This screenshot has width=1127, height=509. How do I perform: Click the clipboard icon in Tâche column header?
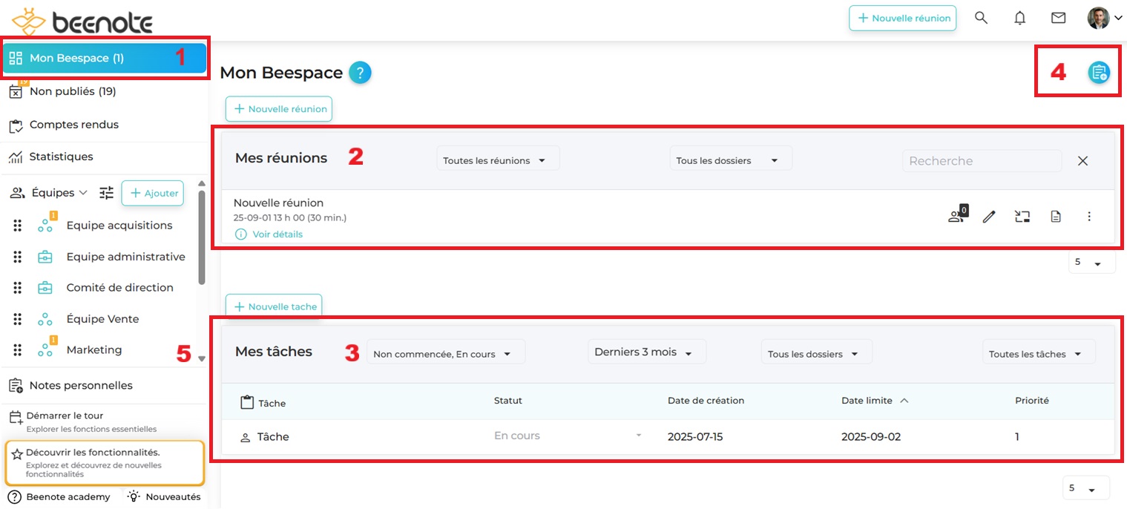point(248,402)
